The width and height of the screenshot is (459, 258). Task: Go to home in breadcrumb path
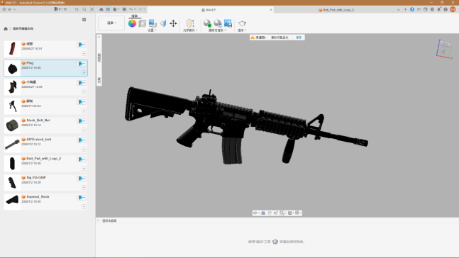(6, 28)
